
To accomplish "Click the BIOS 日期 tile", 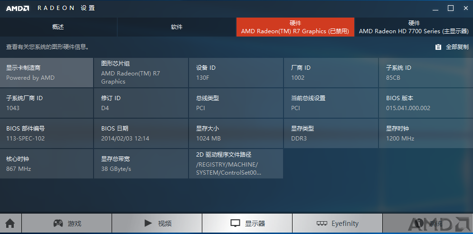I will pos(141,133).
